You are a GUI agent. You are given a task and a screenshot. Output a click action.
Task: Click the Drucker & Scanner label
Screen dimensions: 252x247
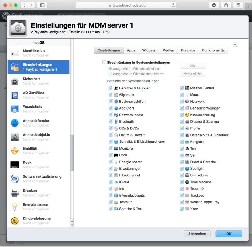(205, 122)
